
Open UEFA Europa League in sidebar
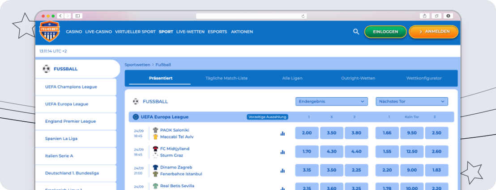click(x=76, y=104)
